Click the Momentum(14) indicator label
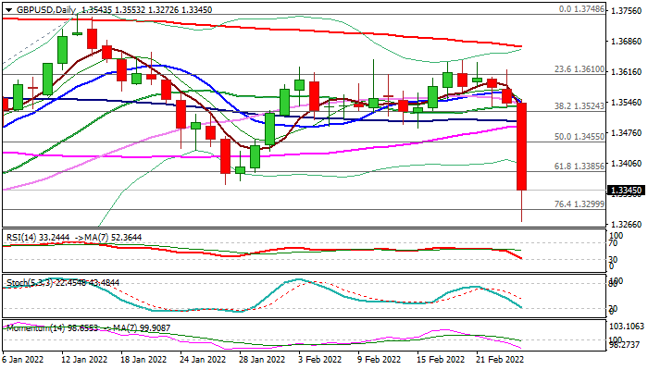648x370 pixels. 34,328
